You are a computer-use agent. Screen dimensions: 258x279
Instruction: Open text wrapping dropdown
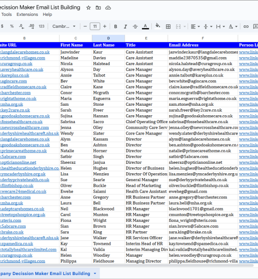[220, 26]
